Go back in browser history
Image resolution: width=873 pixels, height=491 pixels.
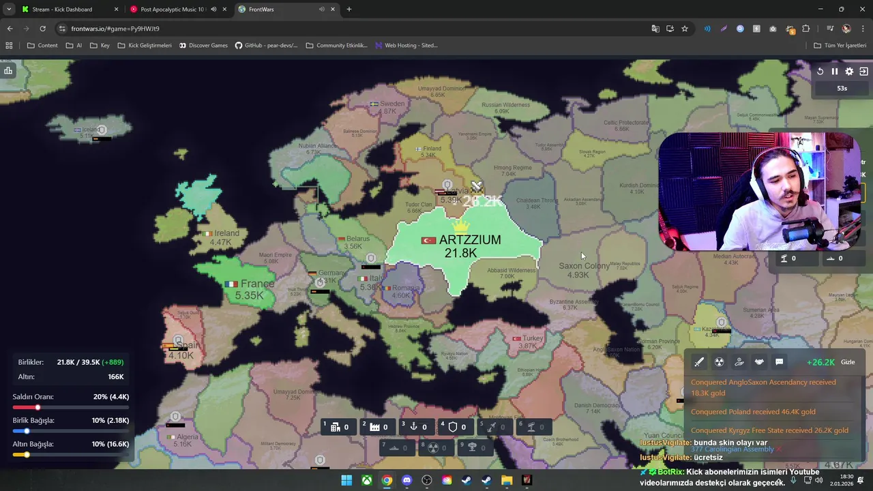click(x=10, y=29)
